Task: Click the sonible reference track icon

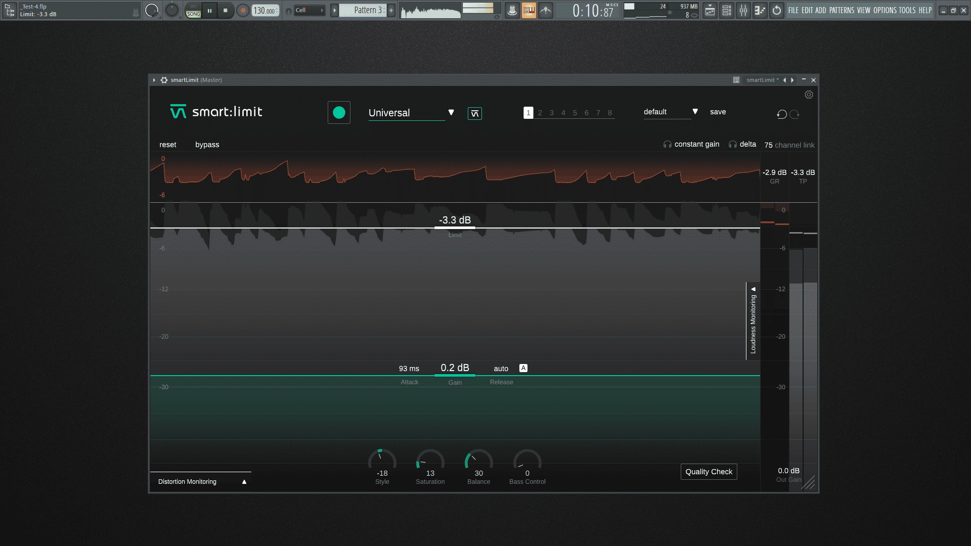Action: coord(474,114)
